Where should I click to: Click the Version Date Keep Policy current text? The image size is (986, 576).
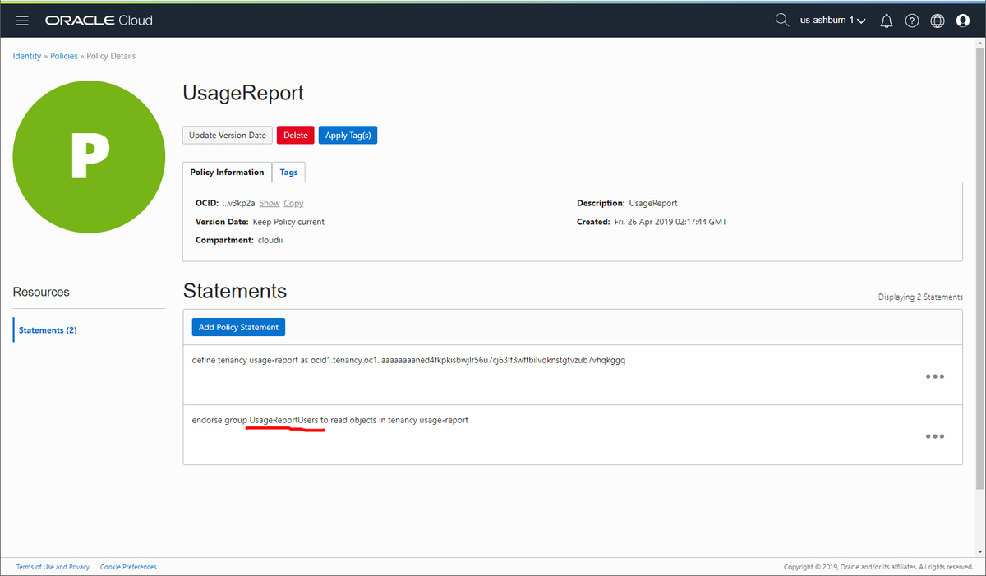[x=288, y=222]
